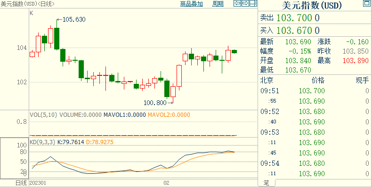The height and width of the screenshot is (187, 372).
Task: Open the 商品叠加 overlay link
Action: 192,4
